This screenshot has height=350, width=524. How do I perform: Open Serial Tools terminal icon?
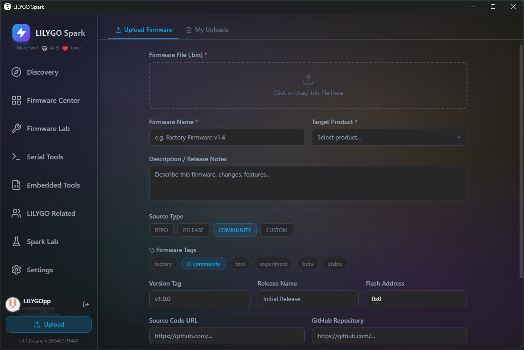tap(16, 157)
